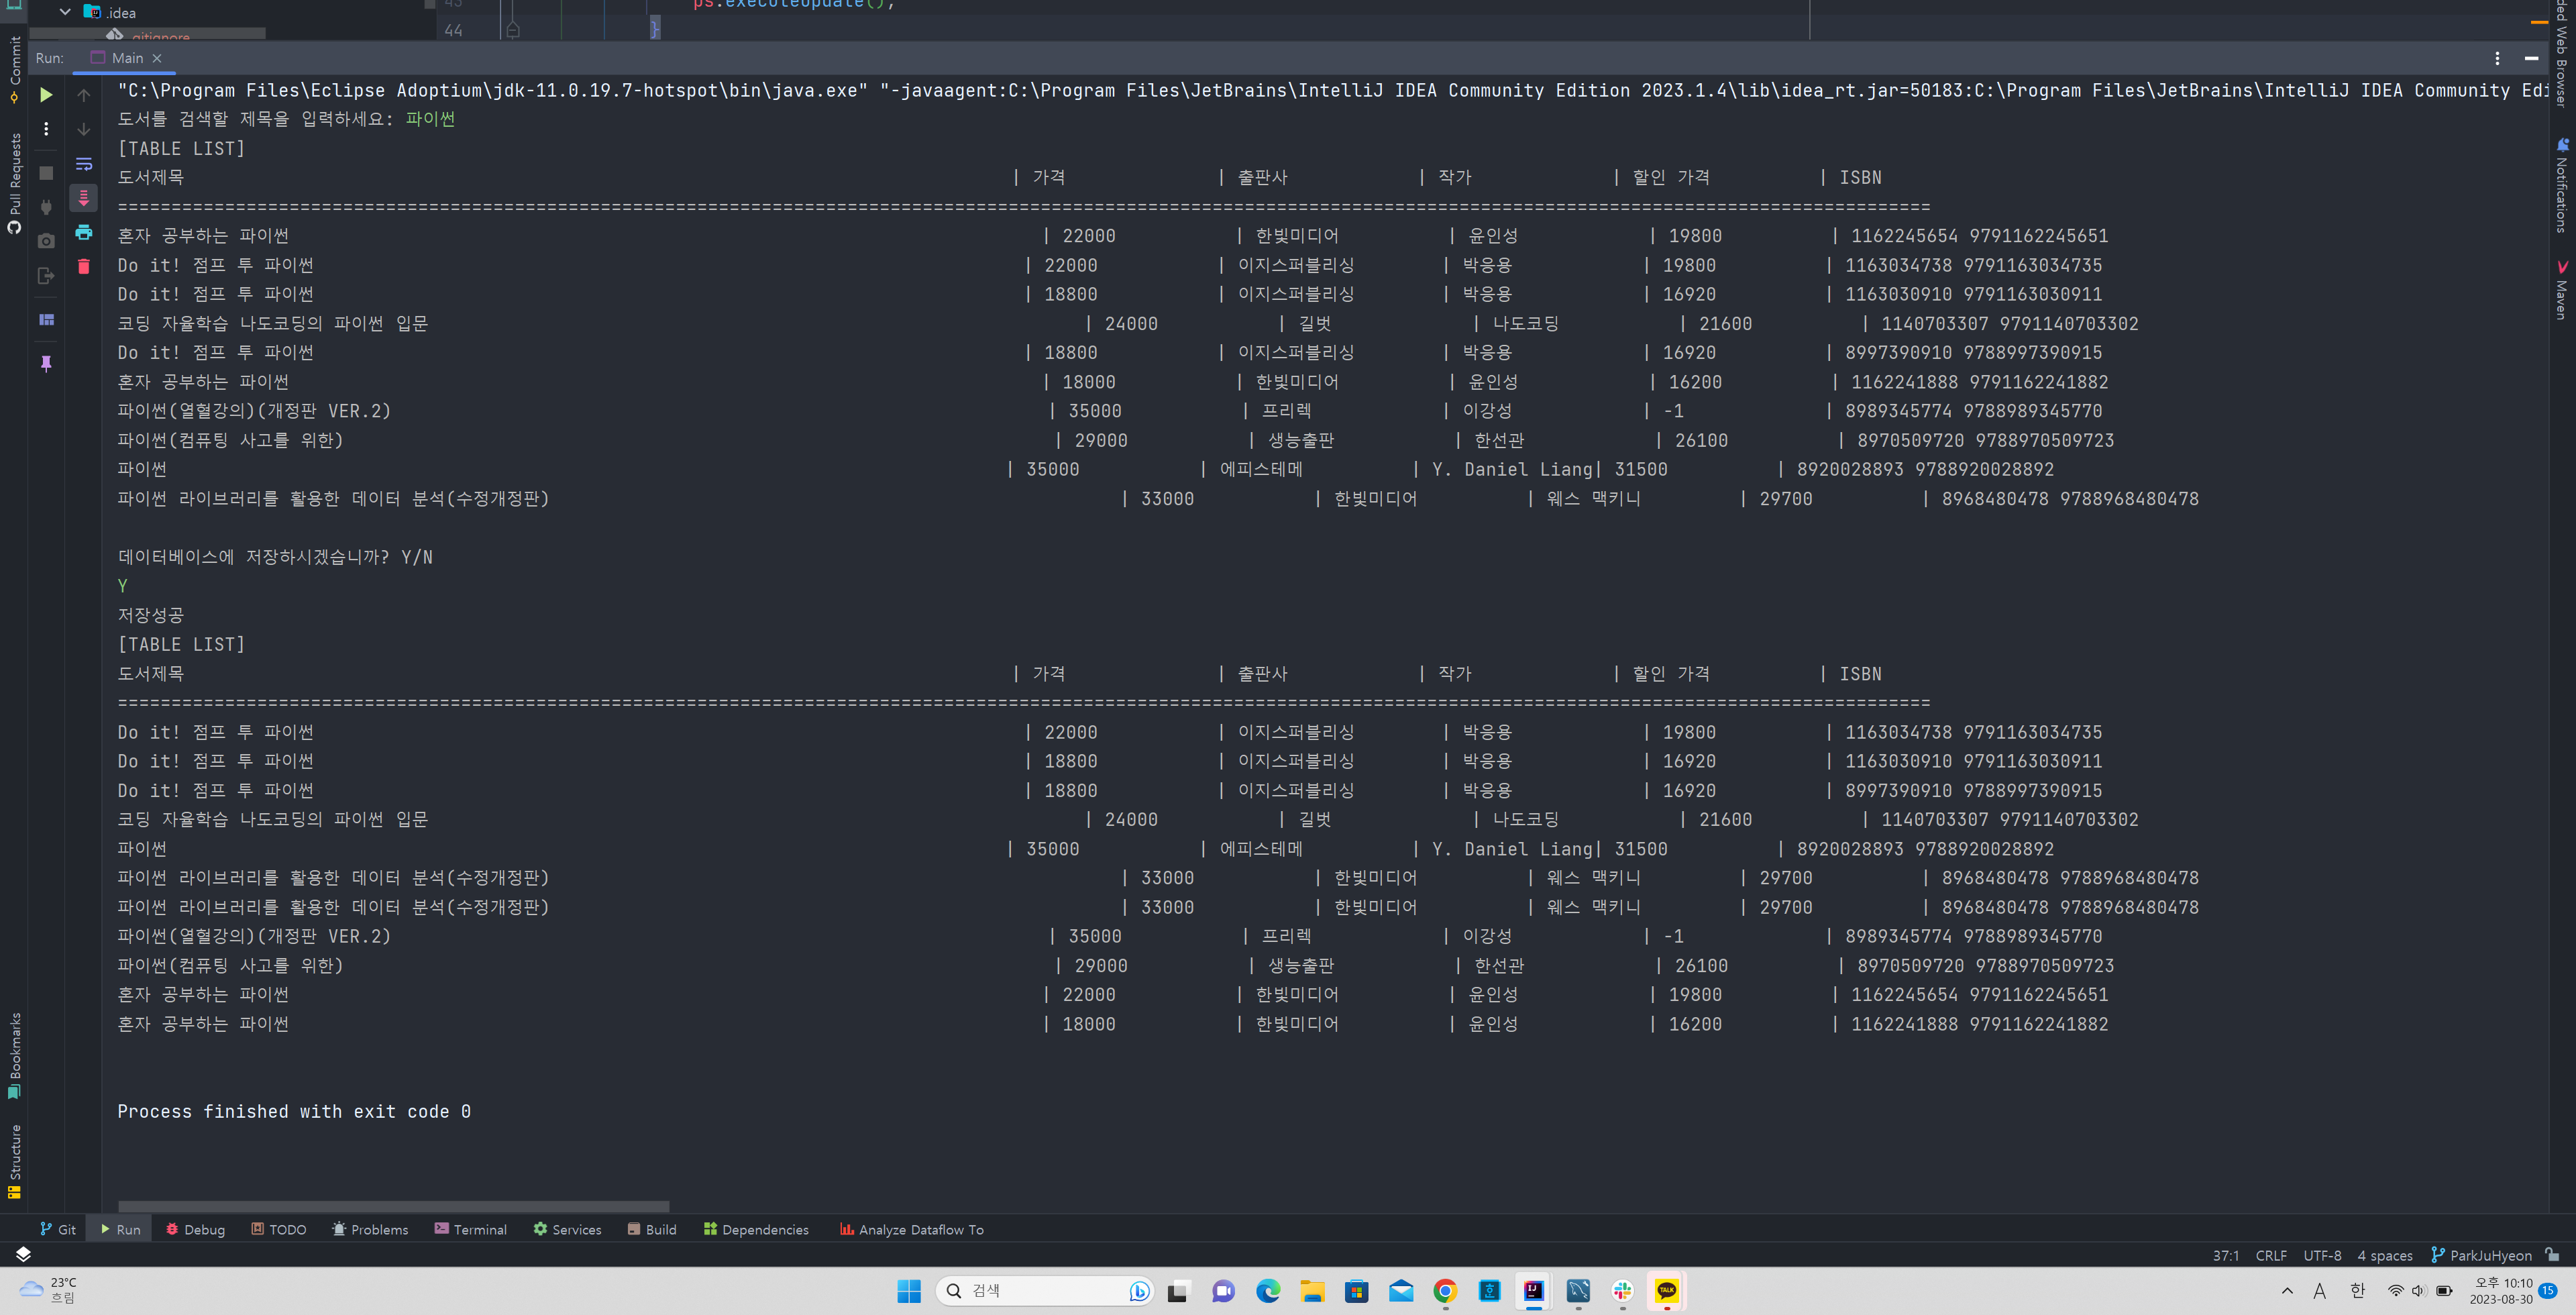Toggle the pin tab option

(46, 363)
